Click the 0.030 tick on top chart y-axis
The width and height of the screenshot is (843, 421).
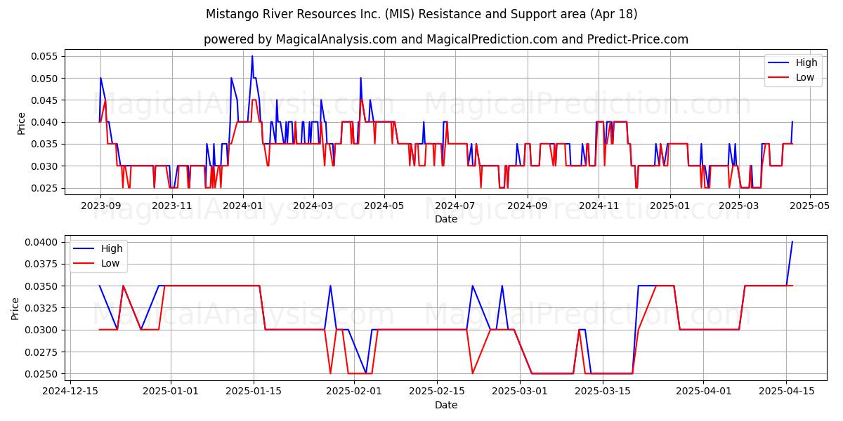click(x=46, y=166)
